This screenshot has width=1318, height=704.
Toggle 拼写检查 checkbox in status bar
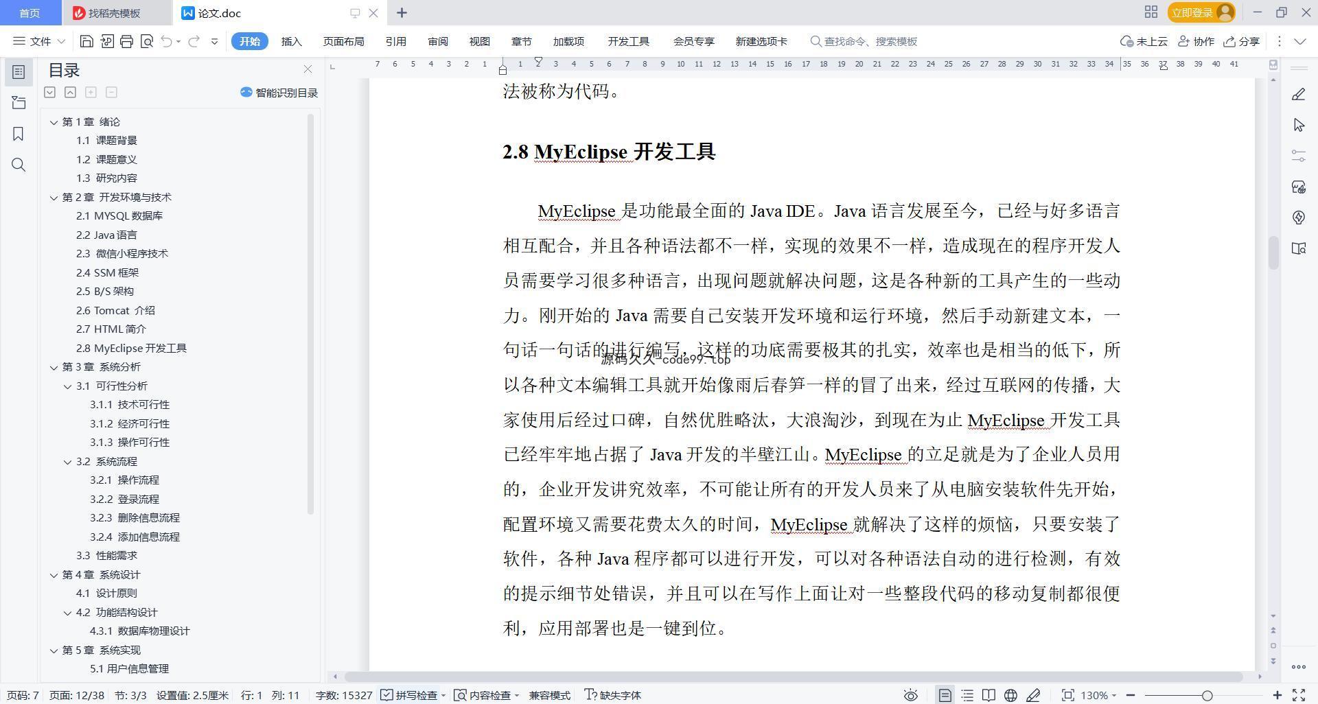tap(408, 695)
